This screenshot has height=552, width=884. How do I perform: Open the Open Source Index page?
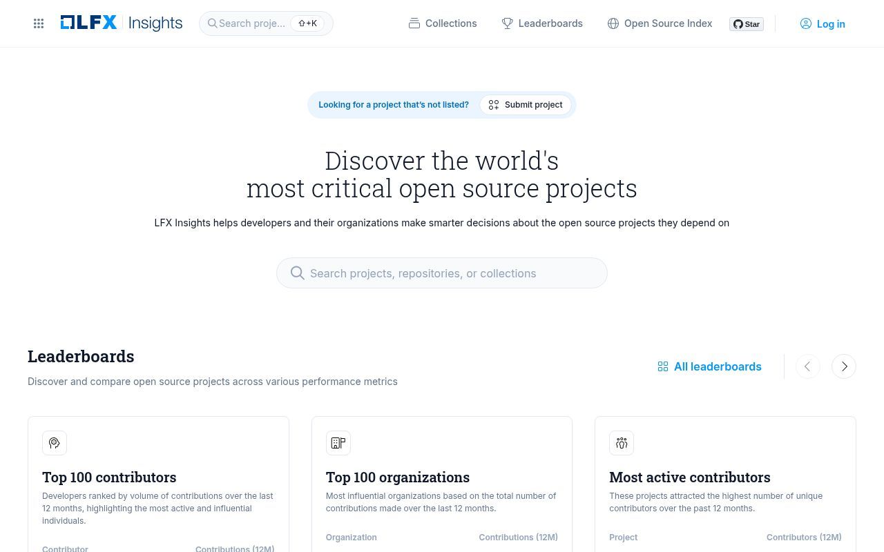(x=660, y=23)
